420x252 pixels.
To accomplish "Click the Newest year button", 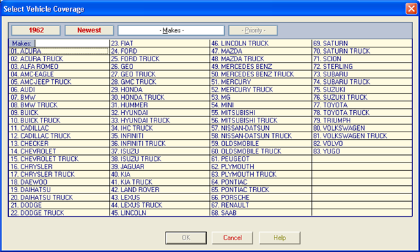I will [x=89, y=30].
